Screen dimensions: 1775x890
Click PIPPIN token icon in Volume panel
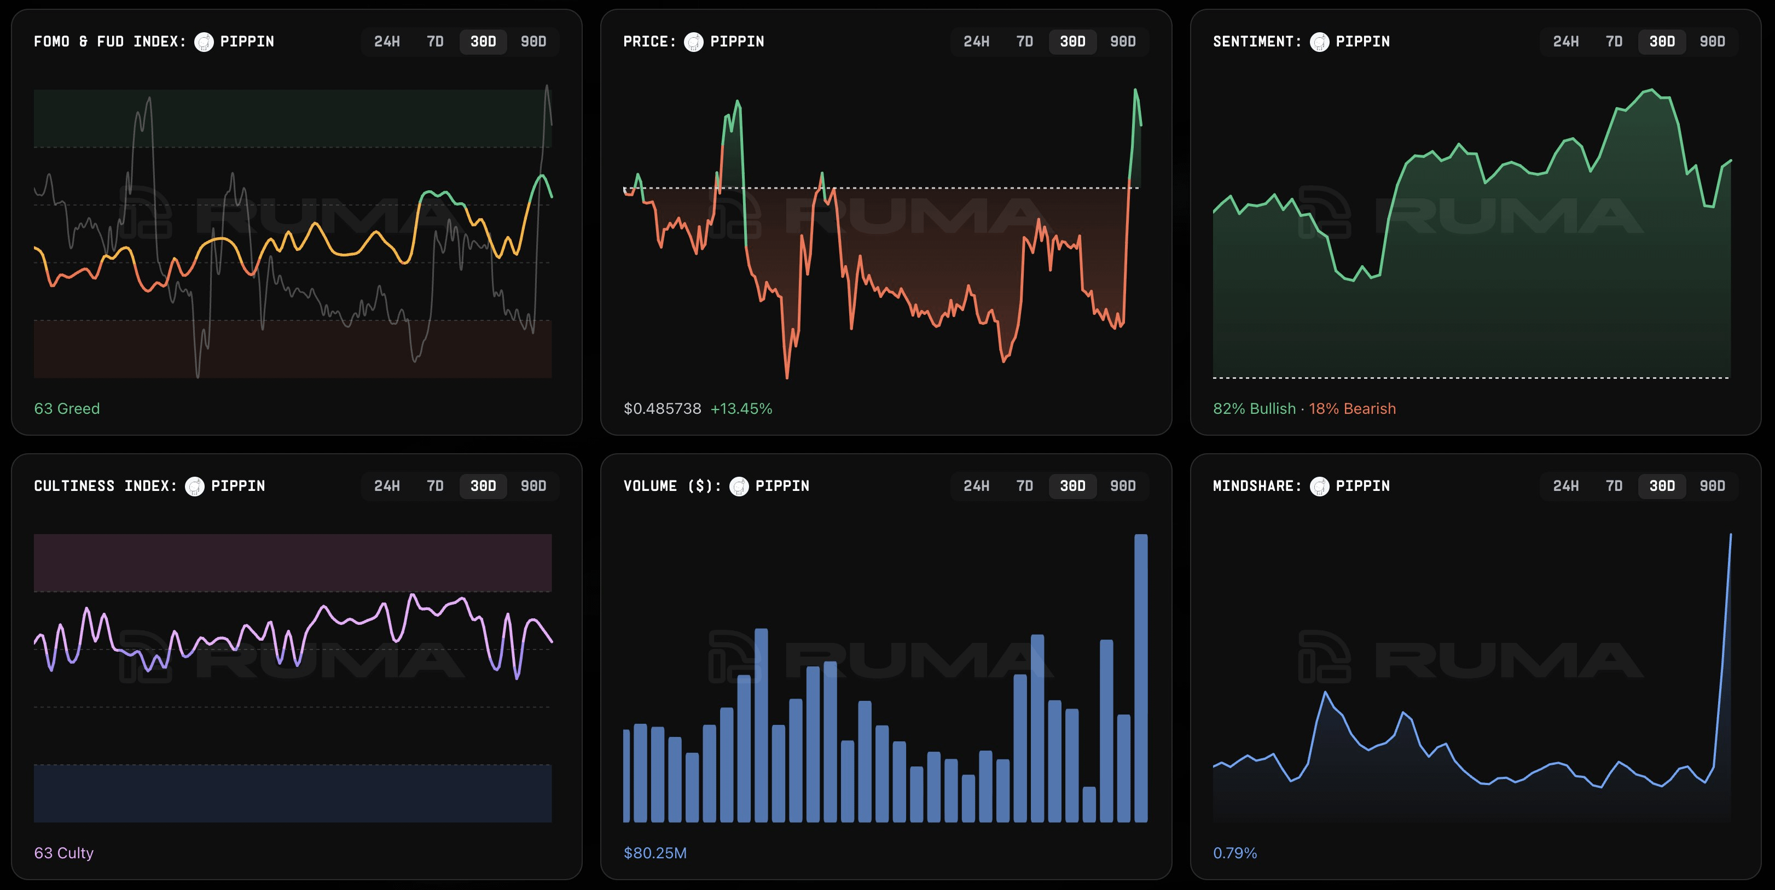point(739,487)
